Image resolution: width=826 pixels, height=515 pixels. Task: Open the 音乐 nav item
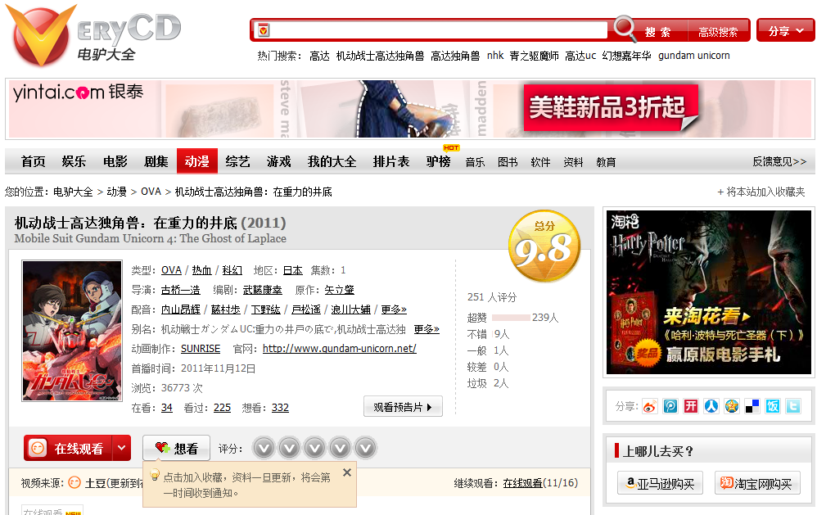475,162
